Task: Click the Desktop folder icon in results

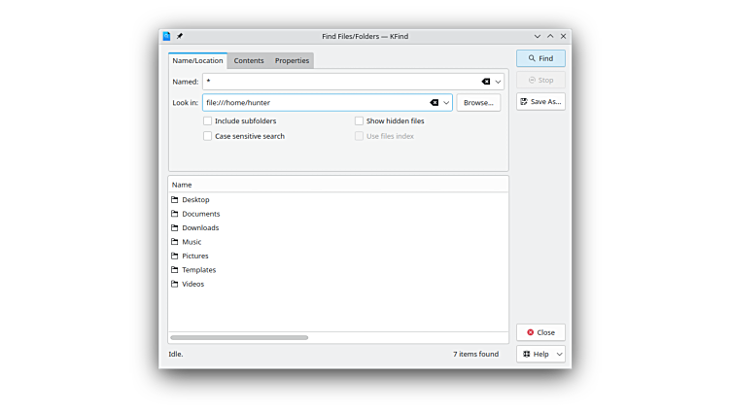Action: tap(175, 199)
